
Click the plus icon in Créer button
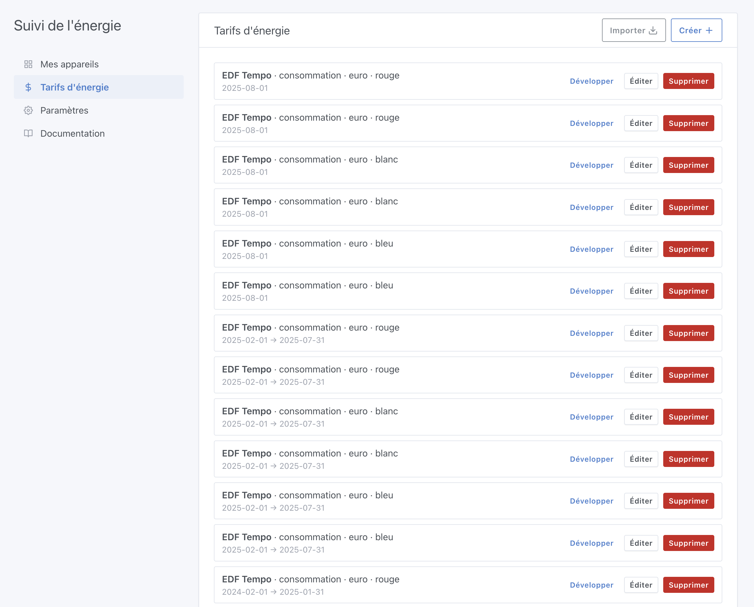[x=709, y=30]
